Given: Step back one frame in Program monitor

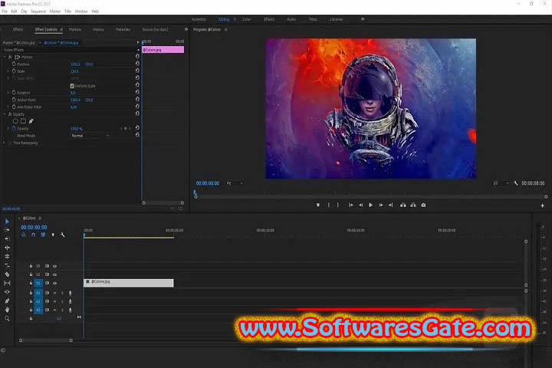Looking at the screenshot, I should point(361,205).
